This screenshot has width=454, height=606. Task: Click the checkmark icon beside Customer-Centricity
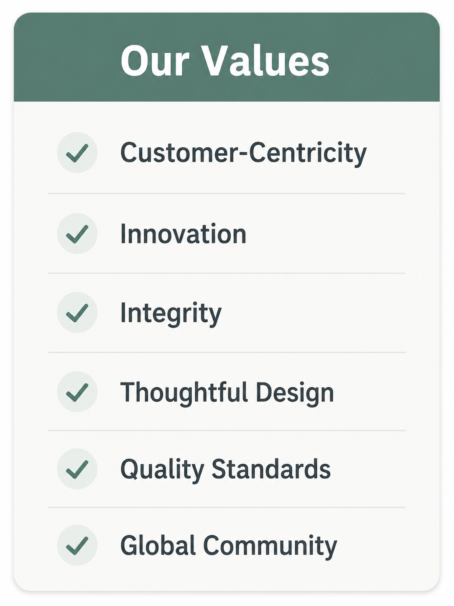77,153
